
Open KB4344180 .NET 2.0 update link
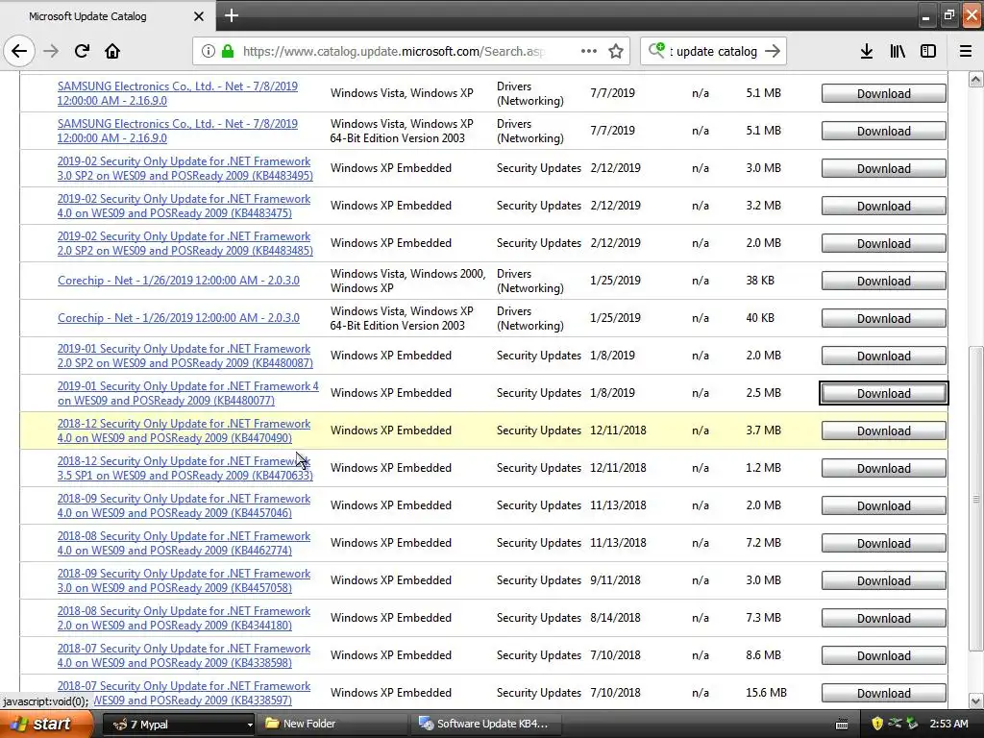[184, 618]
